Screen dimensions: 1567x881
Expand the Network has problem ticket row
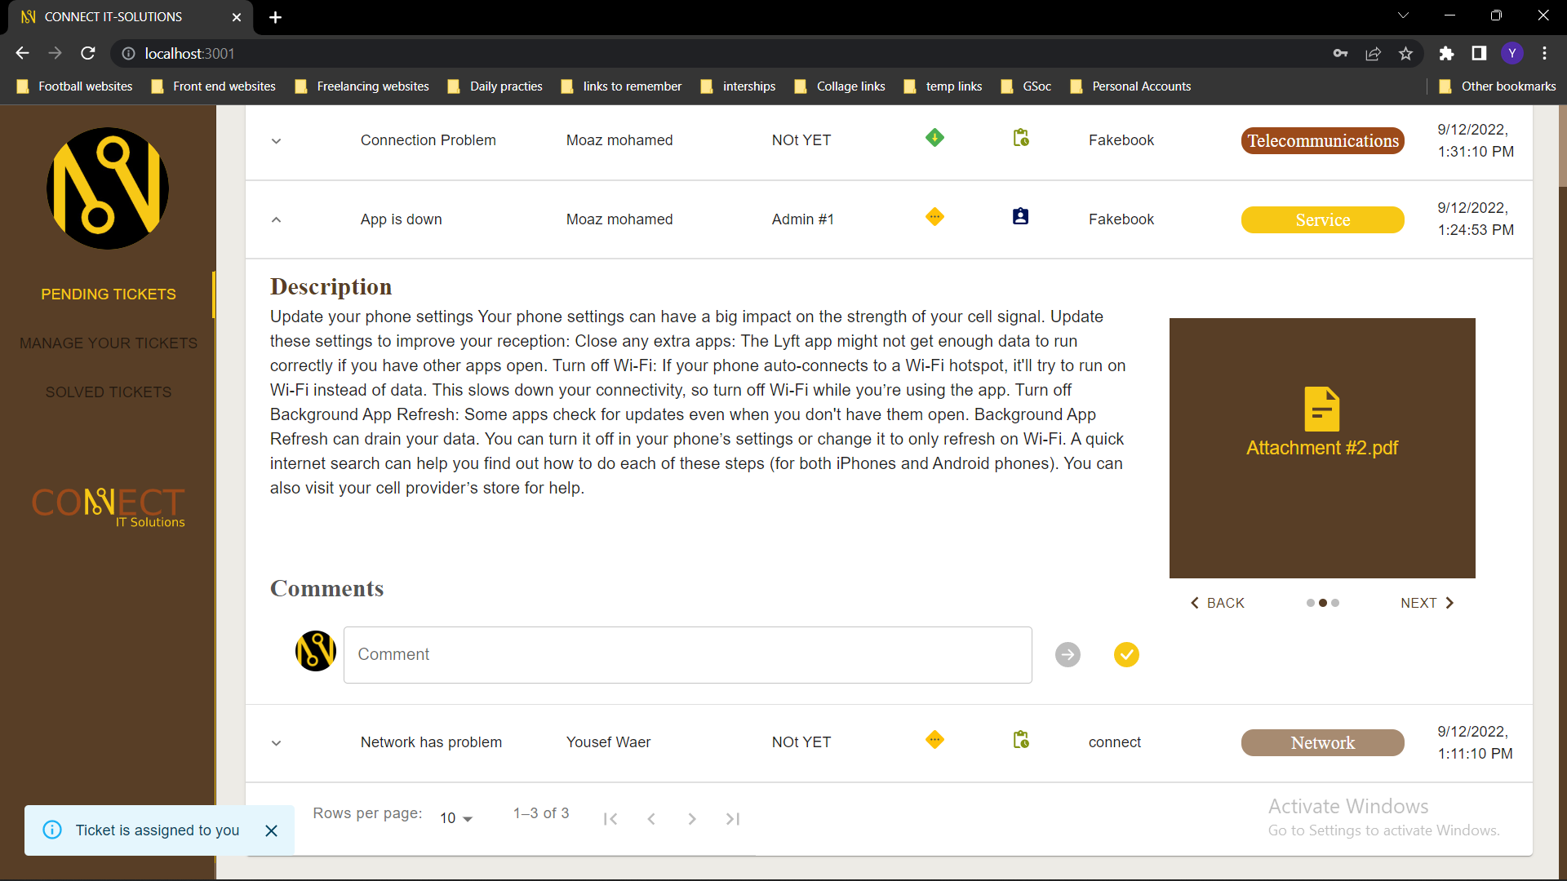[x=277, y=743]
